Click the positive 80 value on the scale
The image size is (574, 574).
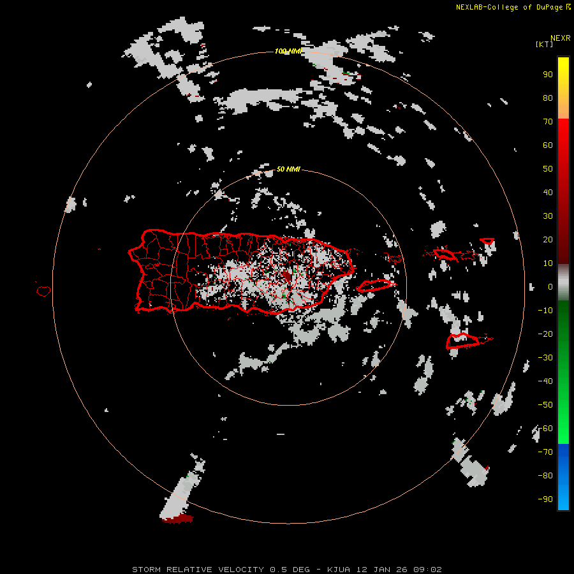[548, 98]
